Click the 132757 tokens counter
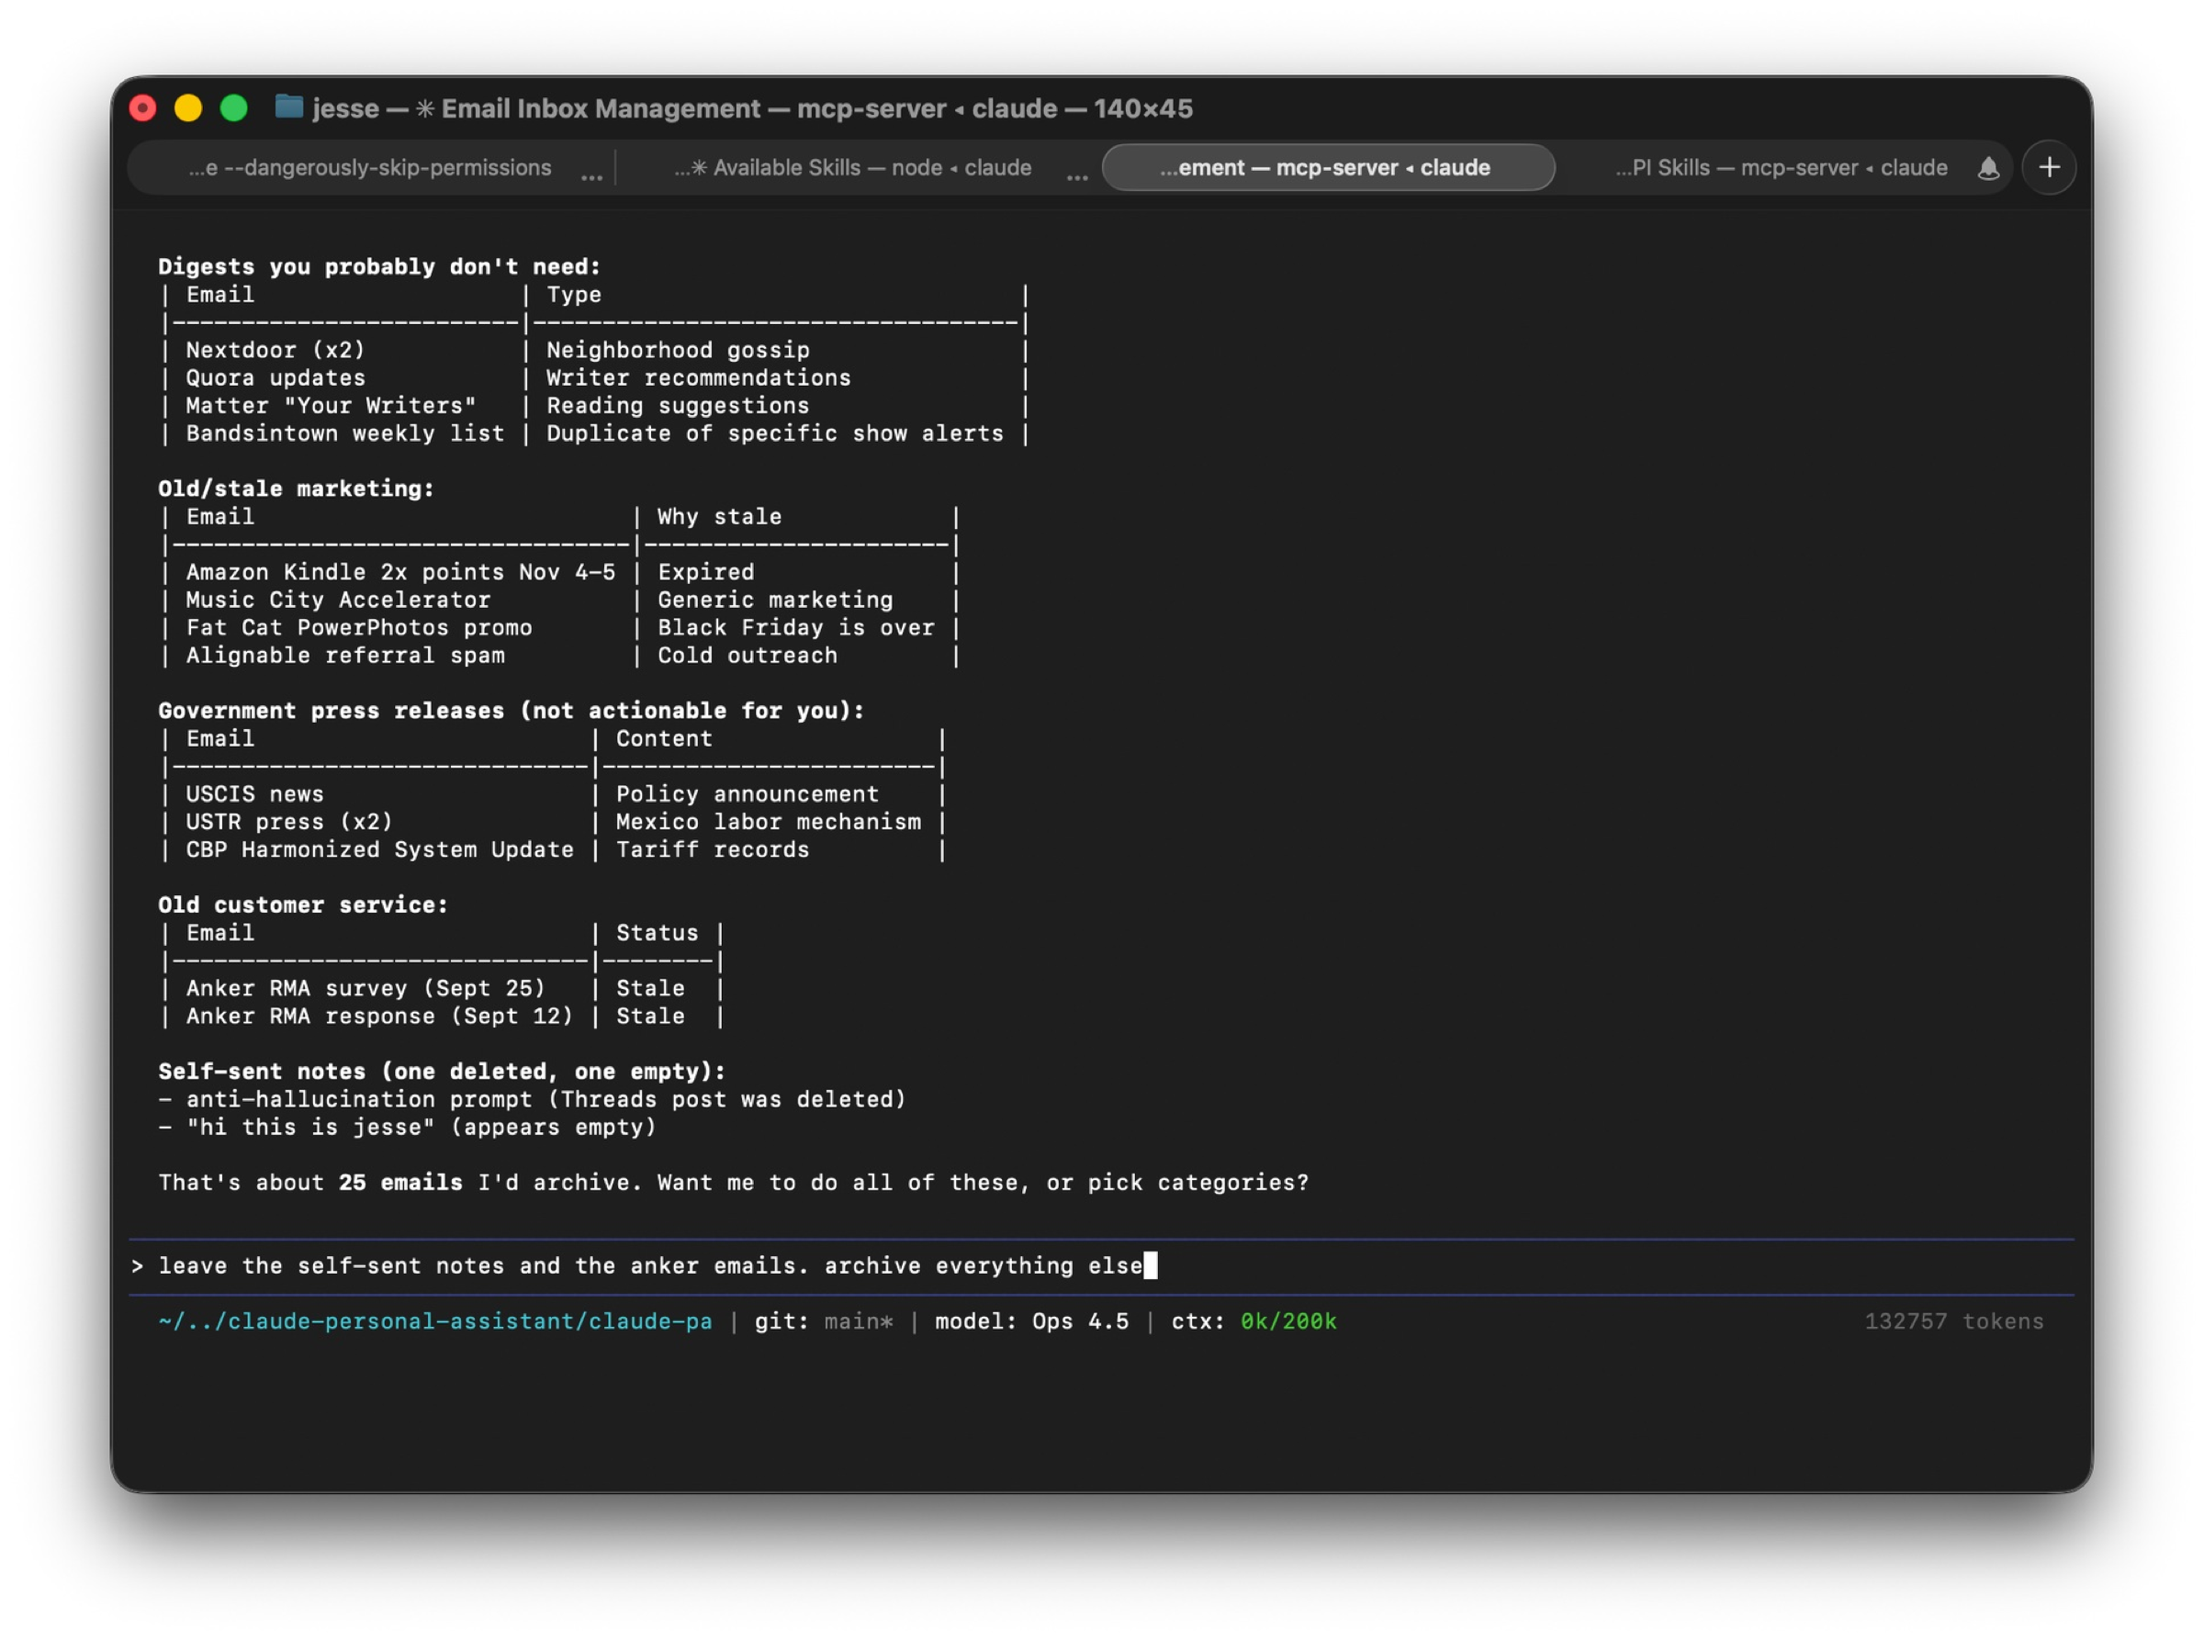The width and height of the screenshot is (2204, 1640). pos(1952,1321)
